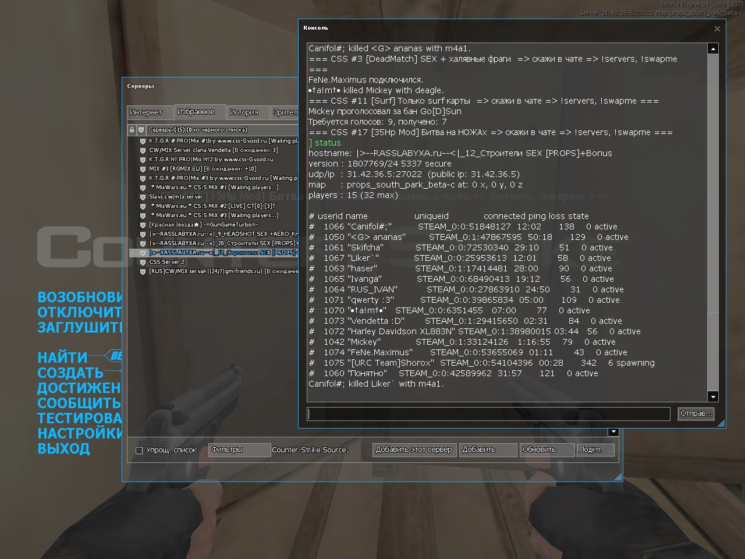Click console row for "[URC Team]Shorox"
Screen dimensions: 745x559
(x=481, y=363)
